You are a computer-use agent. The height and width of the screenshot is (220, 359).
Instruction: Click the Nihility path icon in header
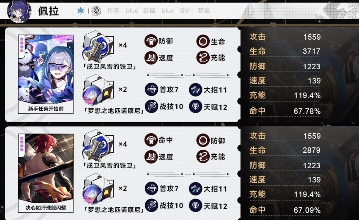click(x=96, y=10)
